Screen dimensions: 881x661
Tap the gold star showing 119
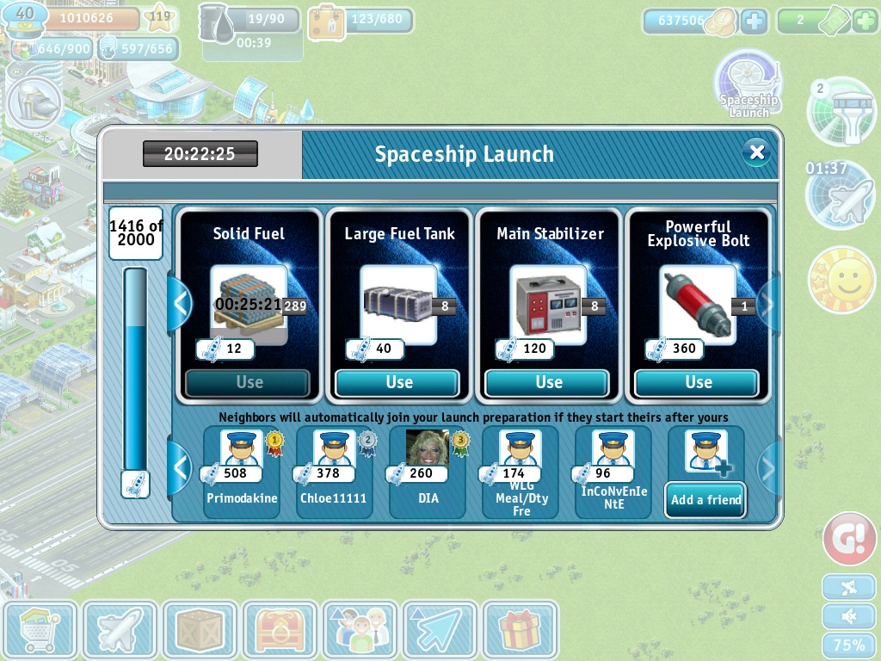[x=159, y=18]
